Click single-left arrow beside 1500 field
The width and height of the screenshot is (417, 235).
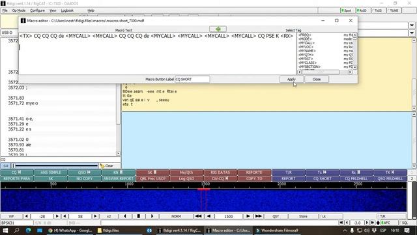209,216
